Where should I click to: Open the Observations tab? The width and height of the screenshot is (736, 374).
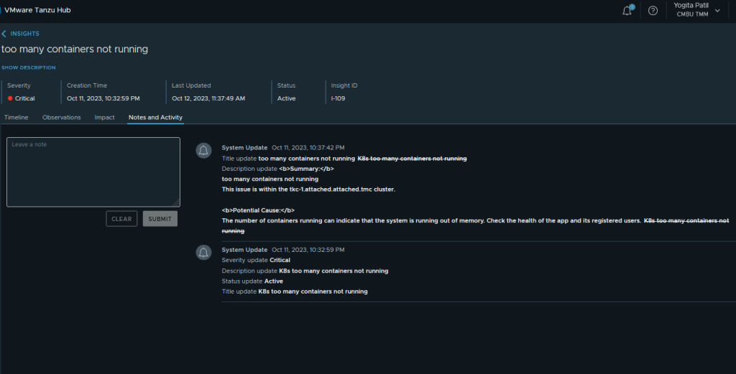61,117
